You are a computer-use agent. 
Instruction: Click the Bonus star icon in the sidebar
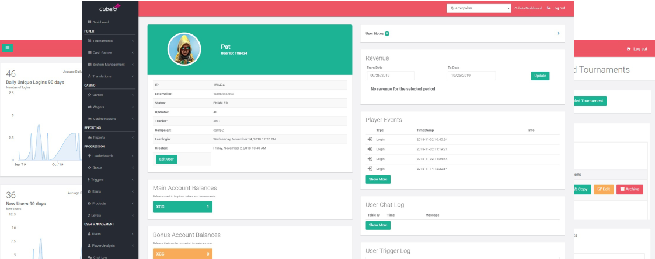pos(89,168)
